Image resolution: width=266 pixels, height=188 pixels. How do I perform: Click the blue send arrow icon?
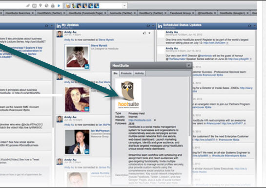coord(59,5)
